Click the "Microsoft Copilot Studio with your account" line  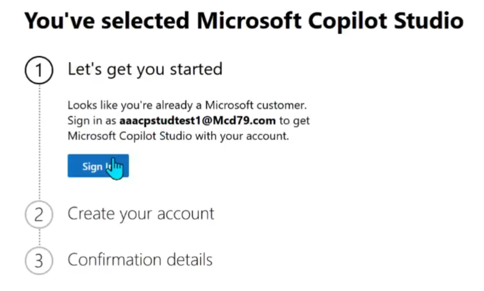click(x=178, y=137)
